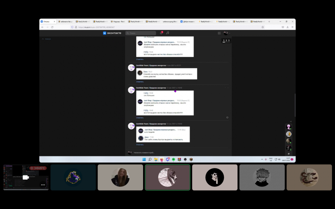
Task: Open DarkSide Team name on 18:53 post
Action: [151, 124]
